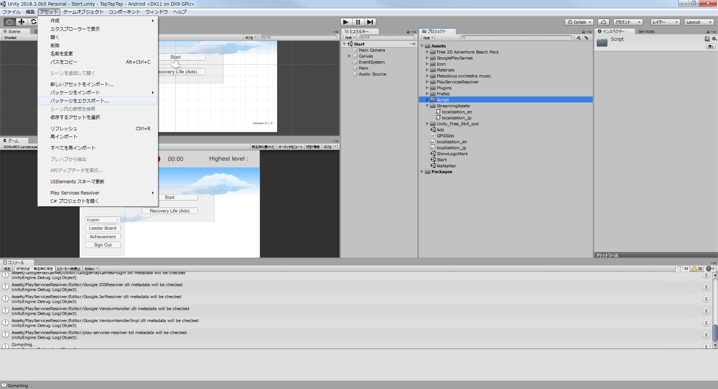Expand the GooglePlayGames folder
Viewport: 718px width, 389px height.
click(x=427, y=58)
